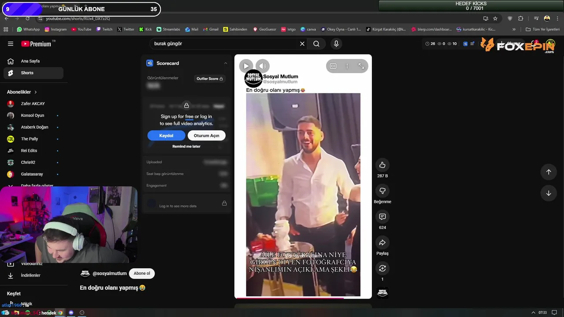This screenshot has width=564, height=317.
Task: Open Chris92 subscription channel
Action: pyautogui.click(x=33, y=162)
